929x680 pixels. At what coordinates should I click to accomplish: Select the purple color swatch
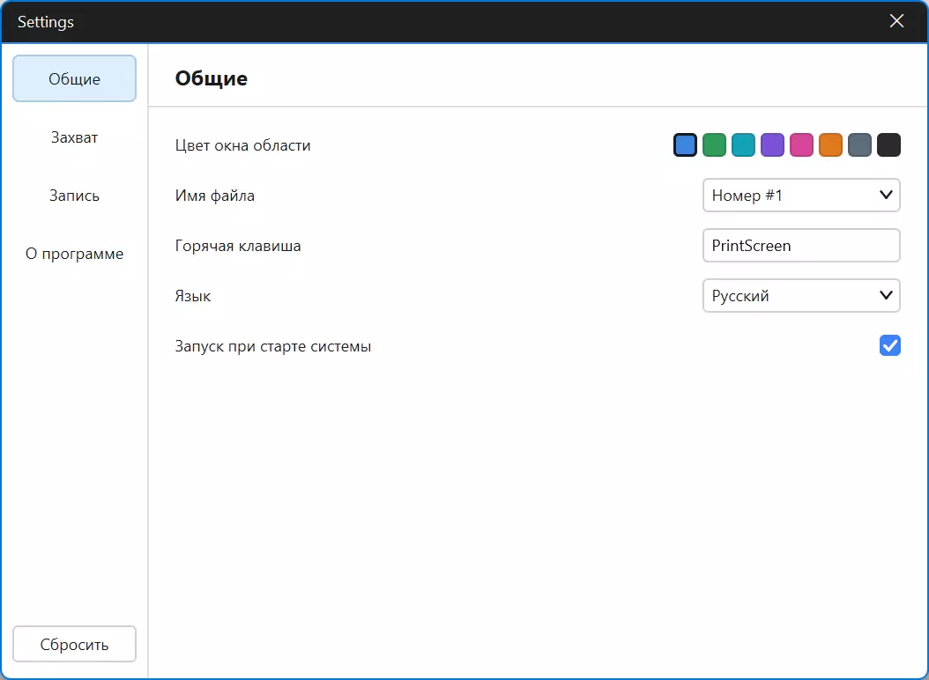point(772,145)
